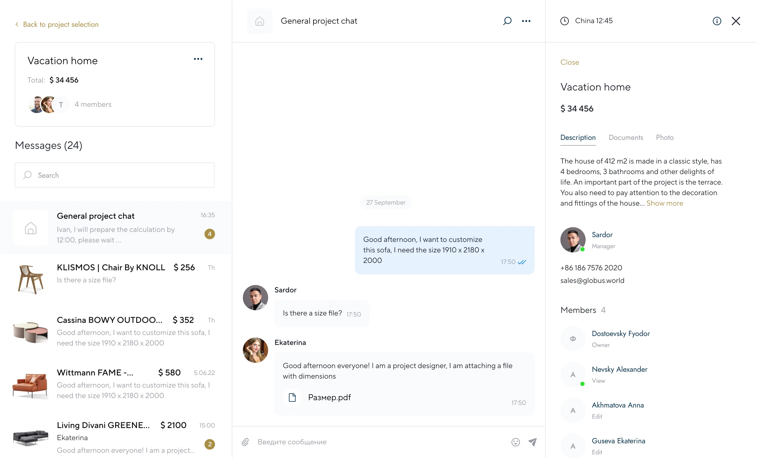Open Vacation home card three-dots menu
This screenshot has height=458, width=757.
[x=198, y=59]
